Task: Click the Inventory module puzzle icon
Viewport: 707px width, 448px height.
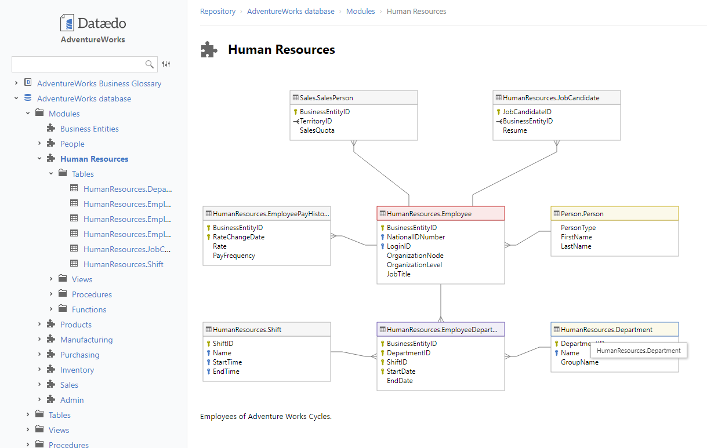Action: [51, 369]
